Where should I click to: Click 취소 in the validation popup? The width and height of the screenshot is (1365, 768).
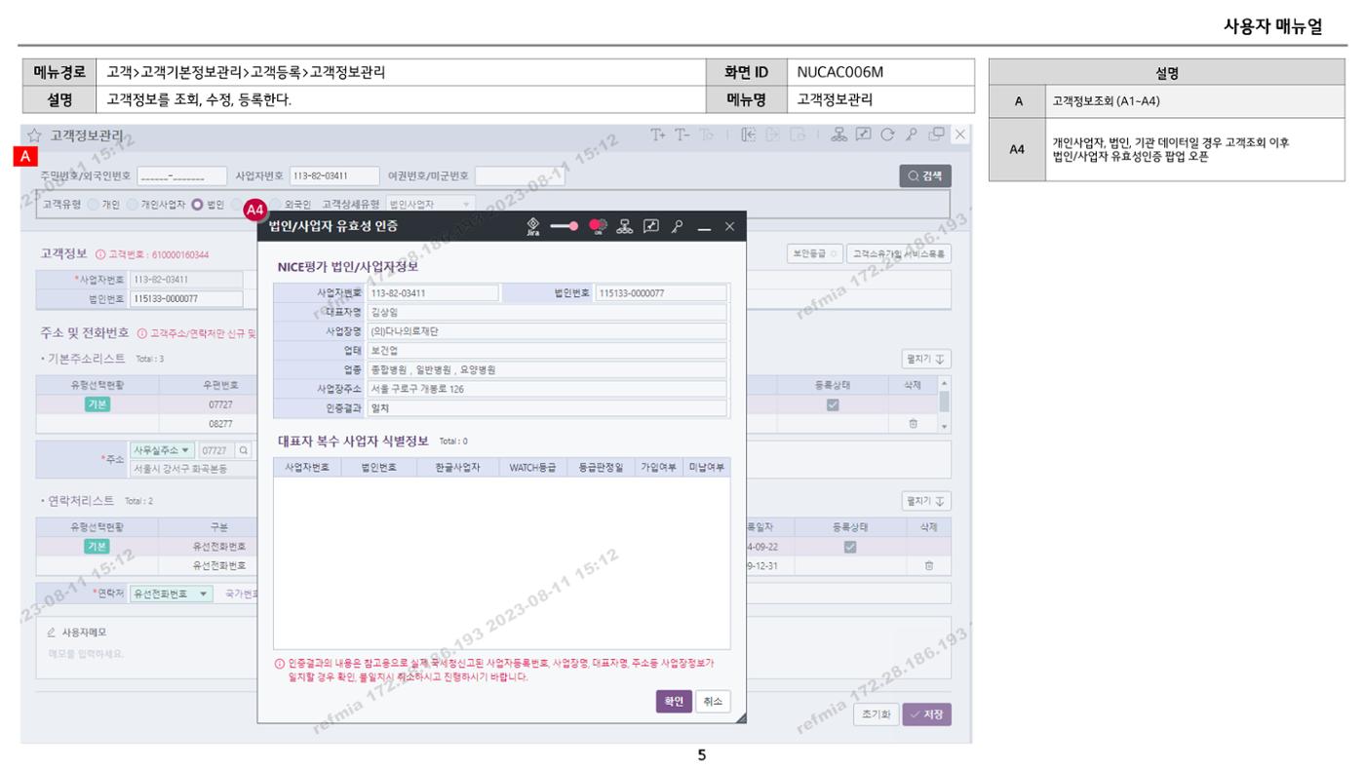point(713,702)
